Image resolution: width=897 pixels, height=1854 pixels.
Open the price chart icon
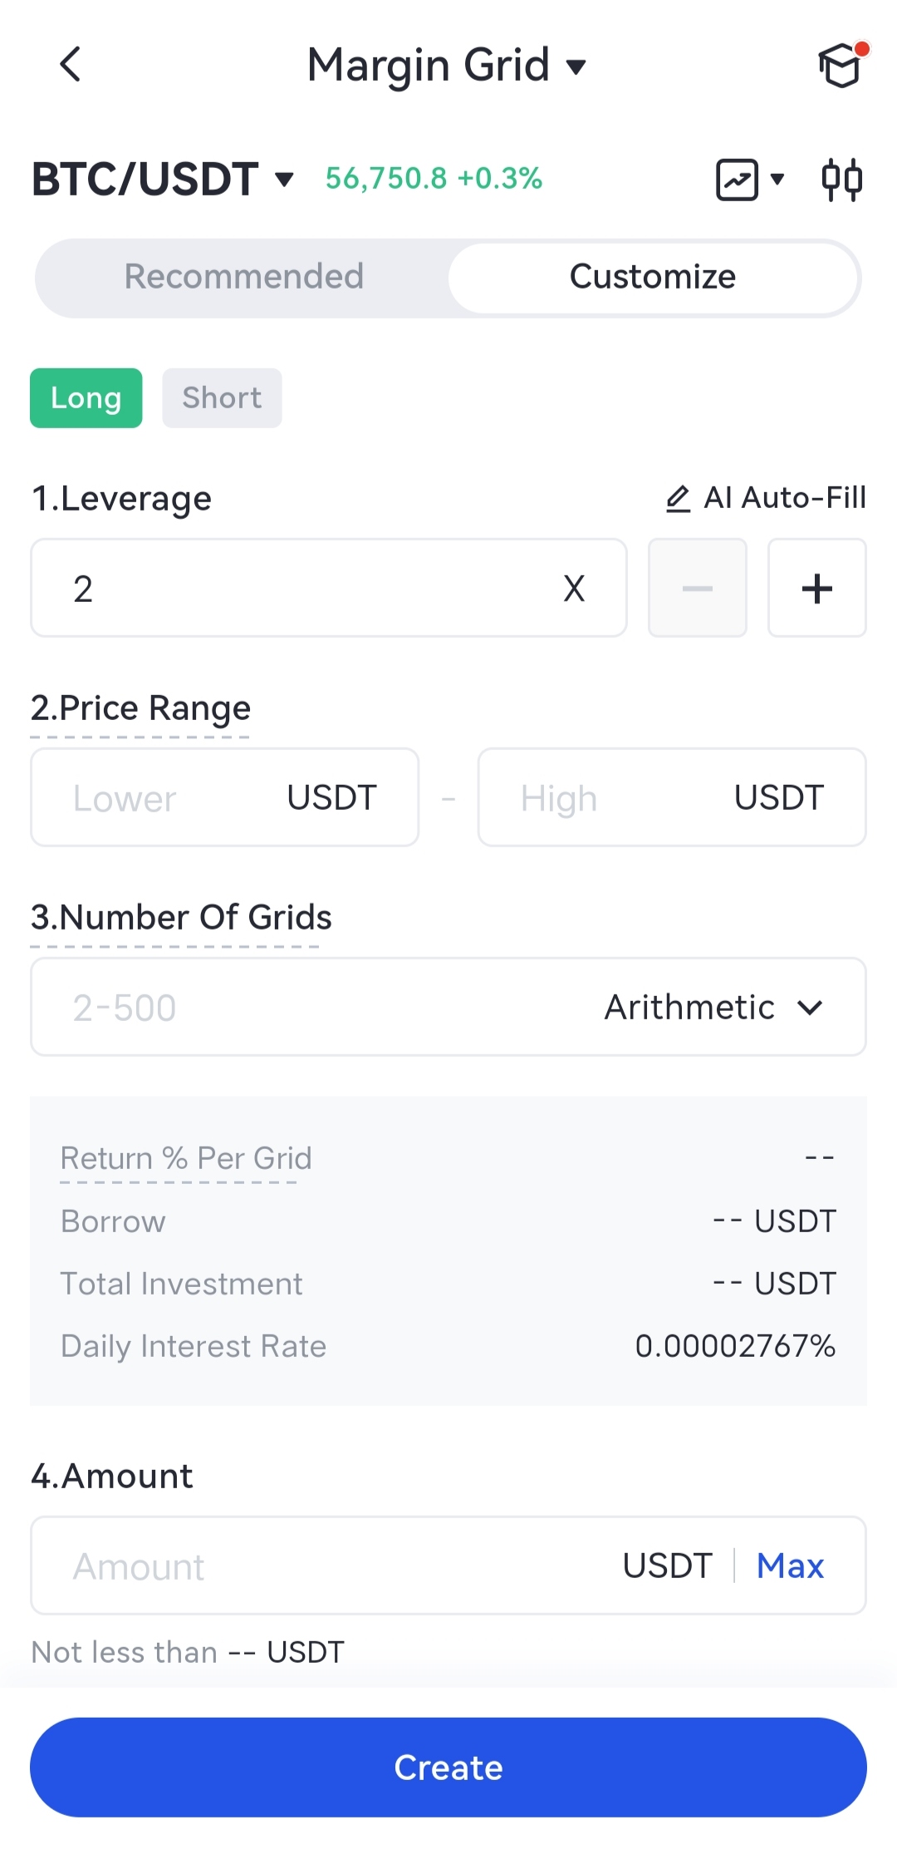[x=738, y=180]
